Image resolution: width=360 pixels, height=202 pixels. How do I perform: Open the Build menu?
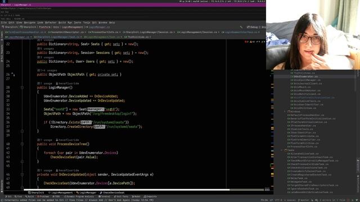click(x=62, y=22)
